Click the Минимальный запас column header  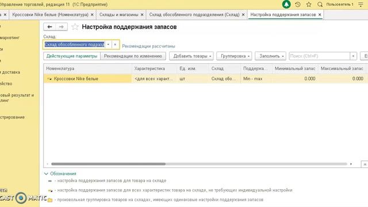[x=295, y=68]
